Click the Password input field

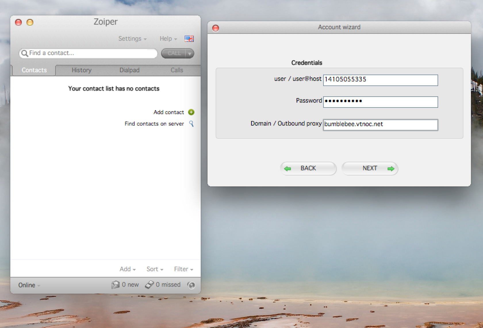pos(380,102)
